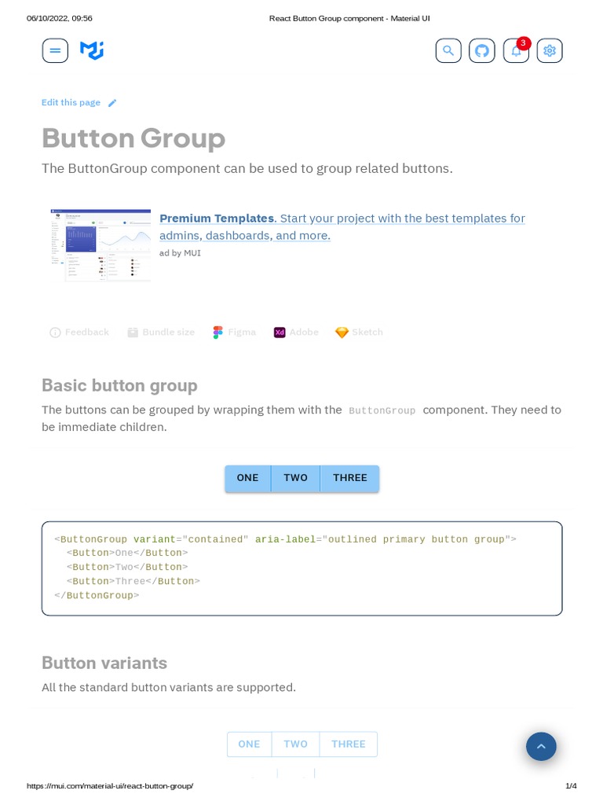
Task: Click the MUI logo
Action: (92, 51)
